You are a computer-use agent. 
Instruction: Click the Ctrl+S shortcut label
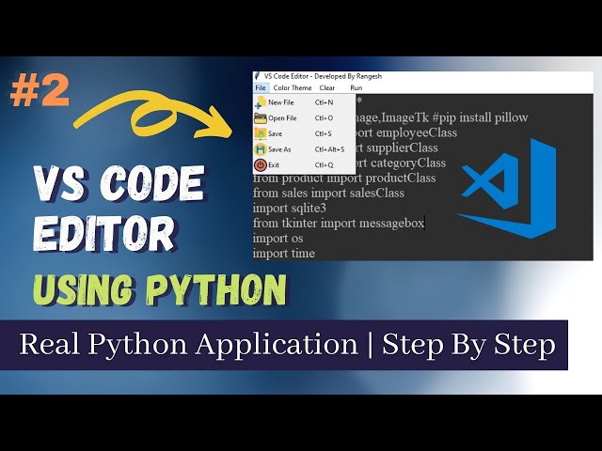click(324, 133)
